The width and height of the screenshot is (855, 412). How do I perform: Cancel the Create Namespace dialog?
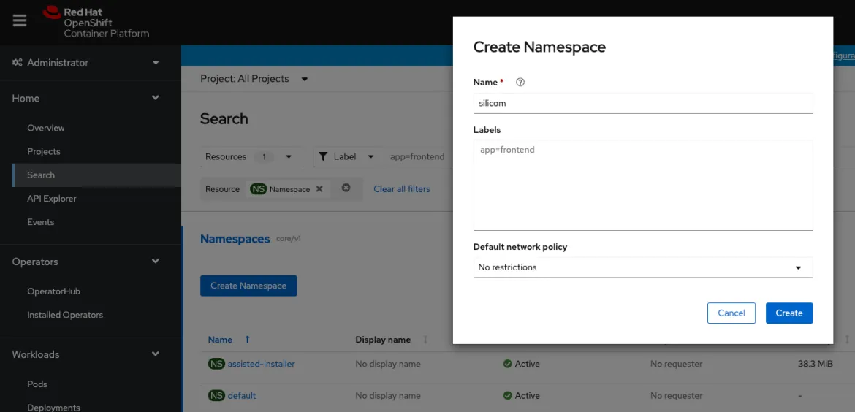coord(731,313)
